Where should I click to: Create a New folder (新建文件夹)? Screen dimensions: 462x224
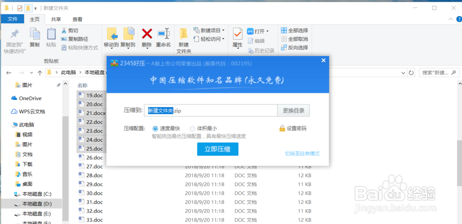[x=183, y=41]
